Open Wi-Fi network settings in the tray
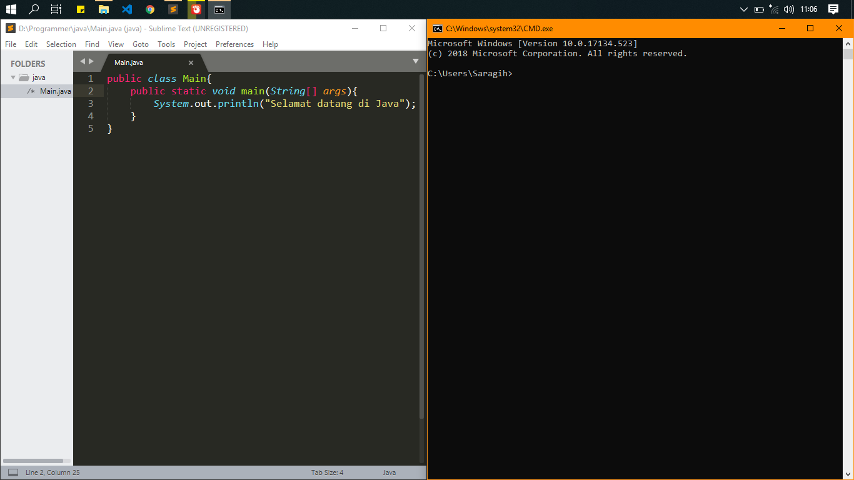This screenshot has height=480, width=854. pos(774,9)
